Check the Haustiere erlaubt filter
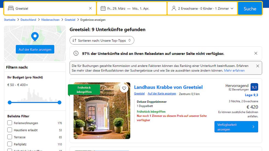This screenshot has width=269, height=151. (x=10, y=130)
